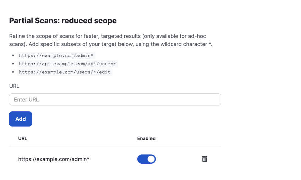Click the Add button
Screen dimensions: 301x180
point(20,119)
